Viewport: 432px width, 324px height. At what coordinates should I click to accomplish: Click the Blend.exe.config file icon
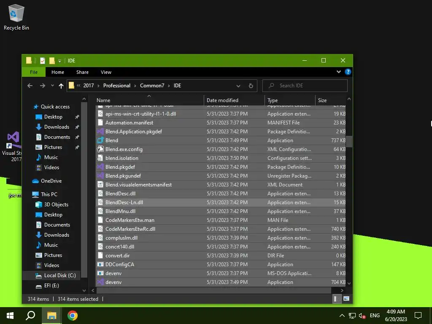[100, 149]
